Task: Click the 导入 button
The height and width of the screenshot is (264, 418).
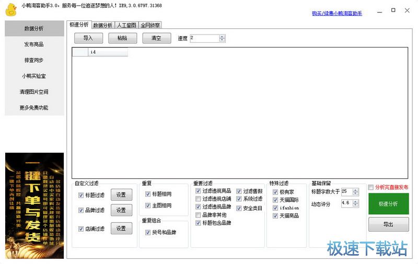Action: click(88, 38)
